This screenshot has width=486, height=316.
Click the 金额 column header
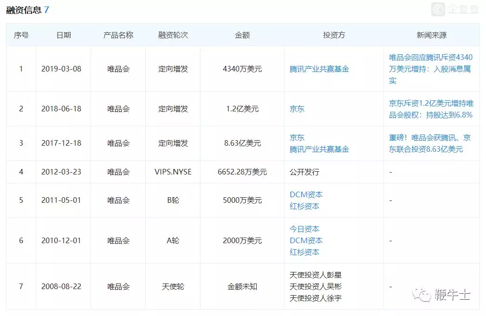[242, 35]
